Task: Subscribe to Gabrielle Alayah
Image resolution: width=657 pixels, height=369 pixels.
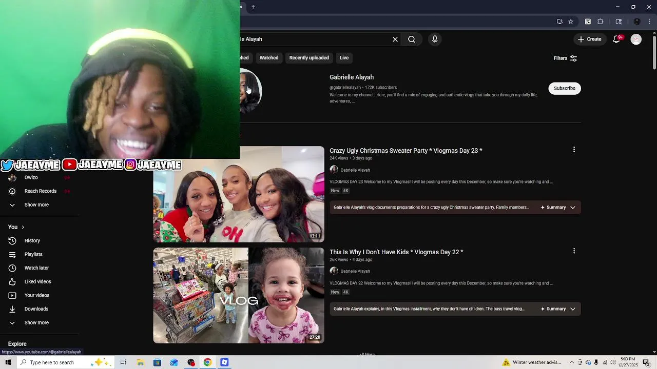Action: point(565,88)
